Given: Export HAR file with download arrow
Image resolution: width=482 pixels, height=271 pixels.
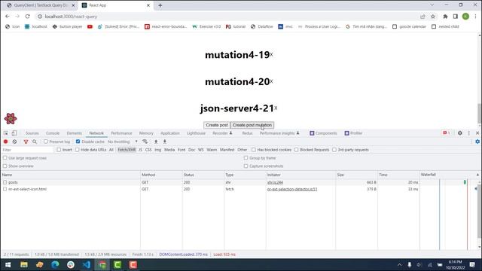Looking at the screenshot, I should (165, 142).
